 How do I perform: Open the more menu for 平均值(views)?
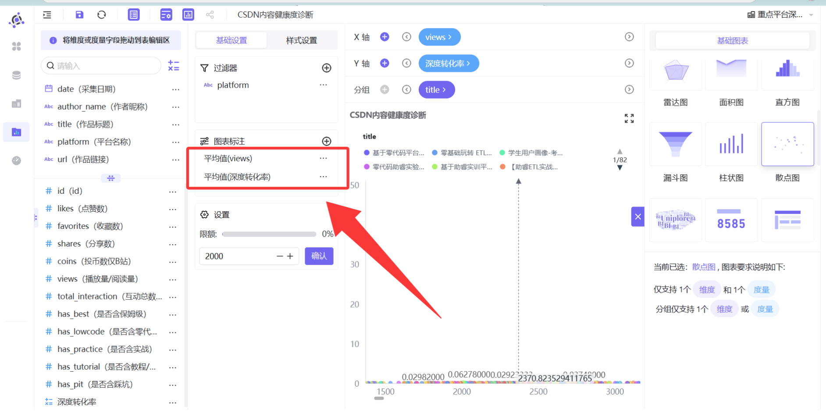pos(324,158)
